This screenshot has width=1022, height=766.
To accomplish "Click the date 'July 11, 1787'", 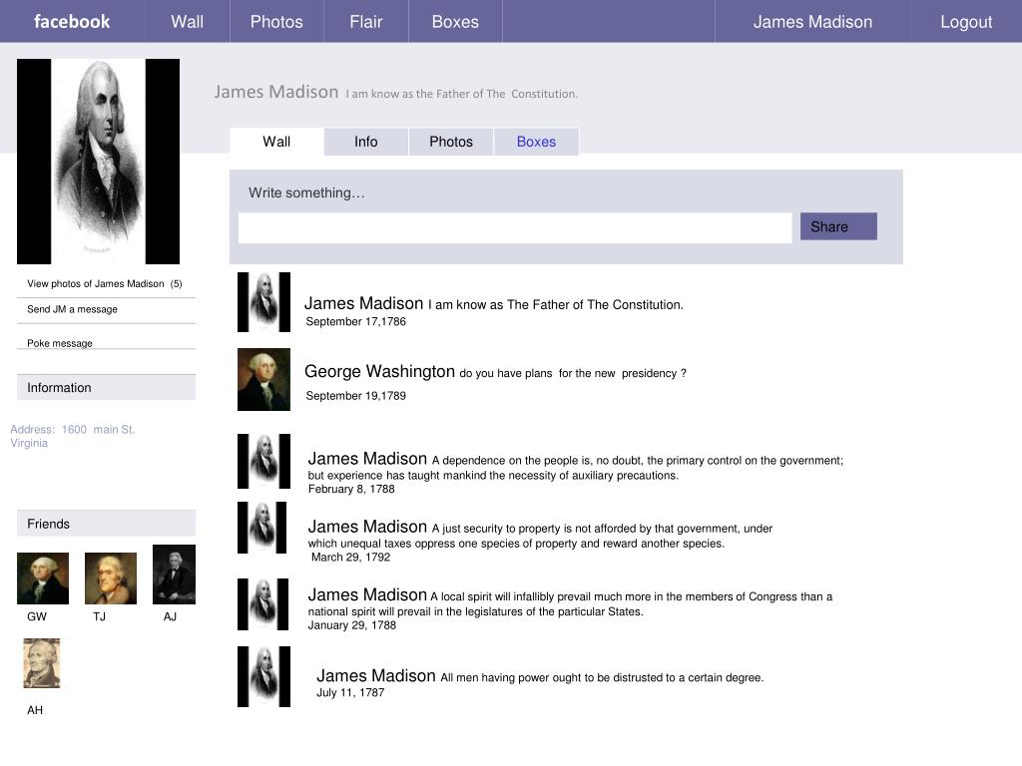I will pos(350,692).
